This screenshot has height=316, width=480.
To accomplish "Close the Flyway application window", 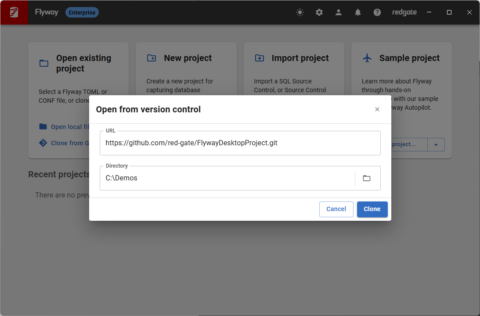I will (469, 12).
